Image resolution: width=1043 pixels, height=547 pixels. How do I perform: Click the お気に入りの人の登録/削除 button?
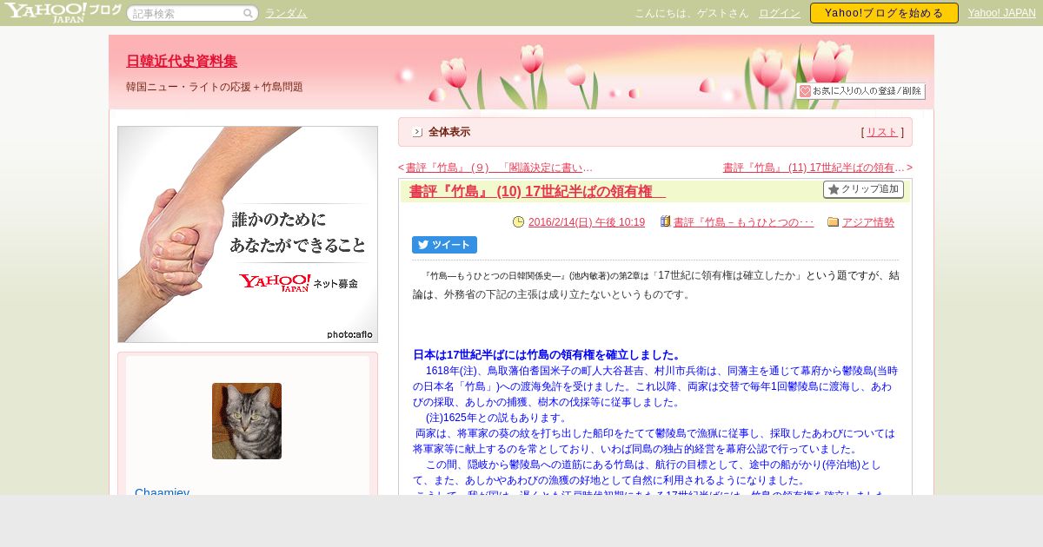coord(860,91)
